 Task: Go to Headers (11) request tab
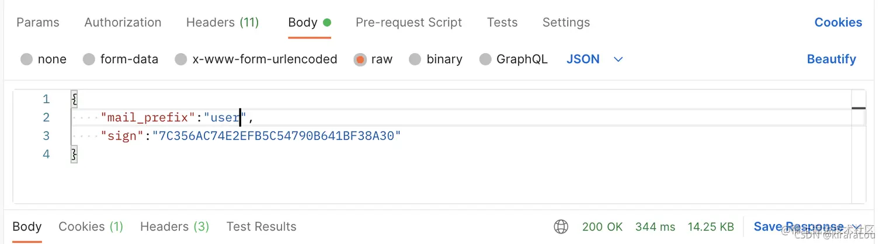[223, 23]
